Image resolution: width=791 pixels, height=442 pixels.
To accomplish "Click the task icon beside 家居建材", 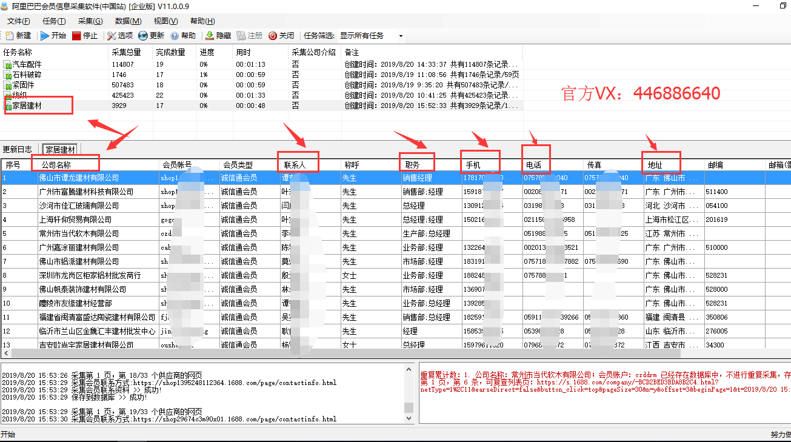I will pyautogui.click(x=8, y=105).
